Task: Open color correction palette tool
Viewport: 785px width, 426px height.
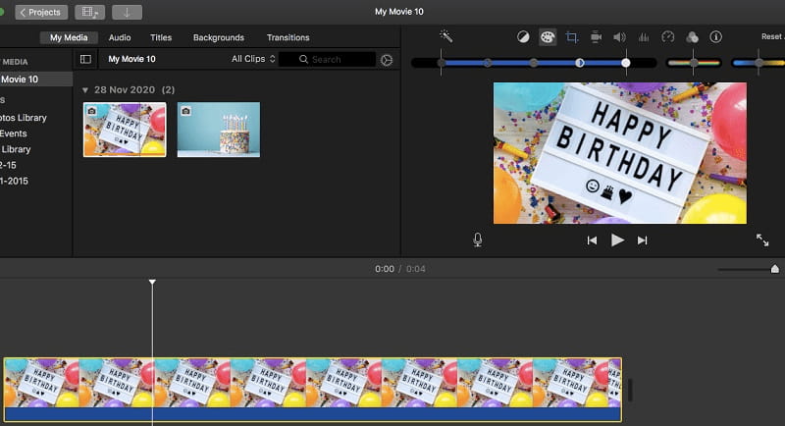Action: click(x=548, y=37)
